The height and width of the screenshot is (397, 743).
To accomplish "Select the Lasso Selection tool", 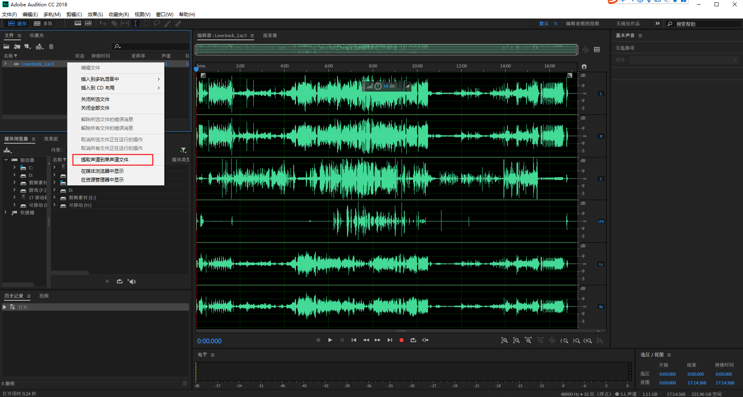I will 157,24.
